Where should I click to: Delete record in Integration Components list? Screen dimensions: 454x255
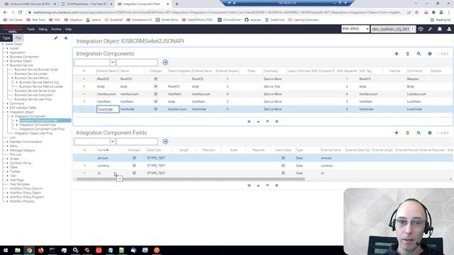click(407, 54)
